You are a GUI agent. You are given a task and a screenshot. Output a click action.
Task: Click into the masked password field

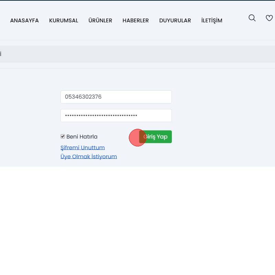point(116,115)
